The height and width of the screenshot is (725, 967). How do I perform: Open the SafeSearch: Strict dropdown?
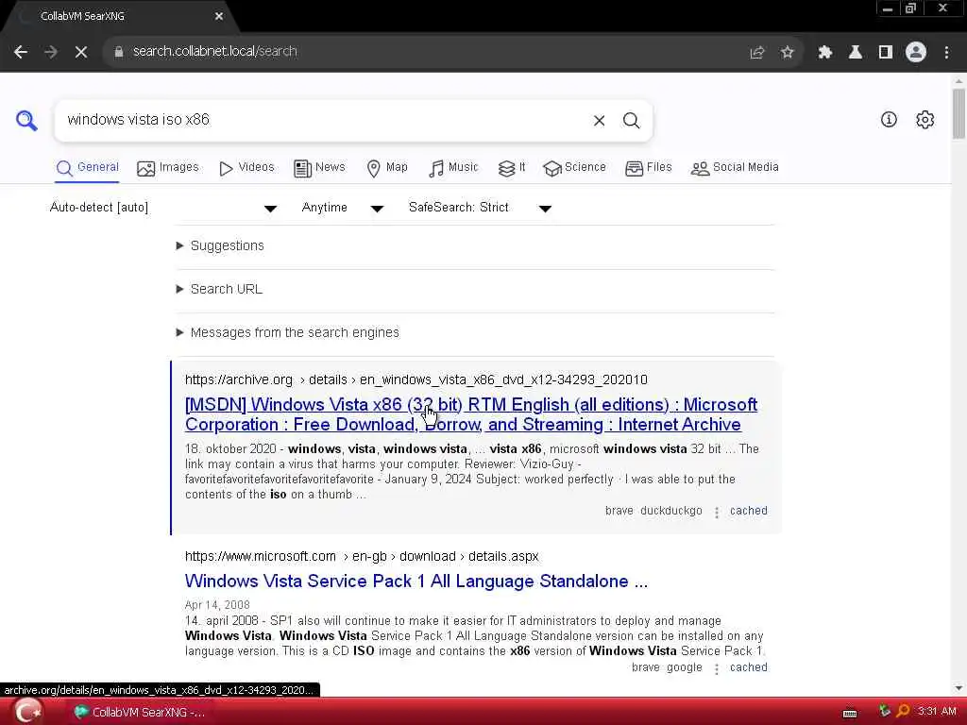point(480,208)
